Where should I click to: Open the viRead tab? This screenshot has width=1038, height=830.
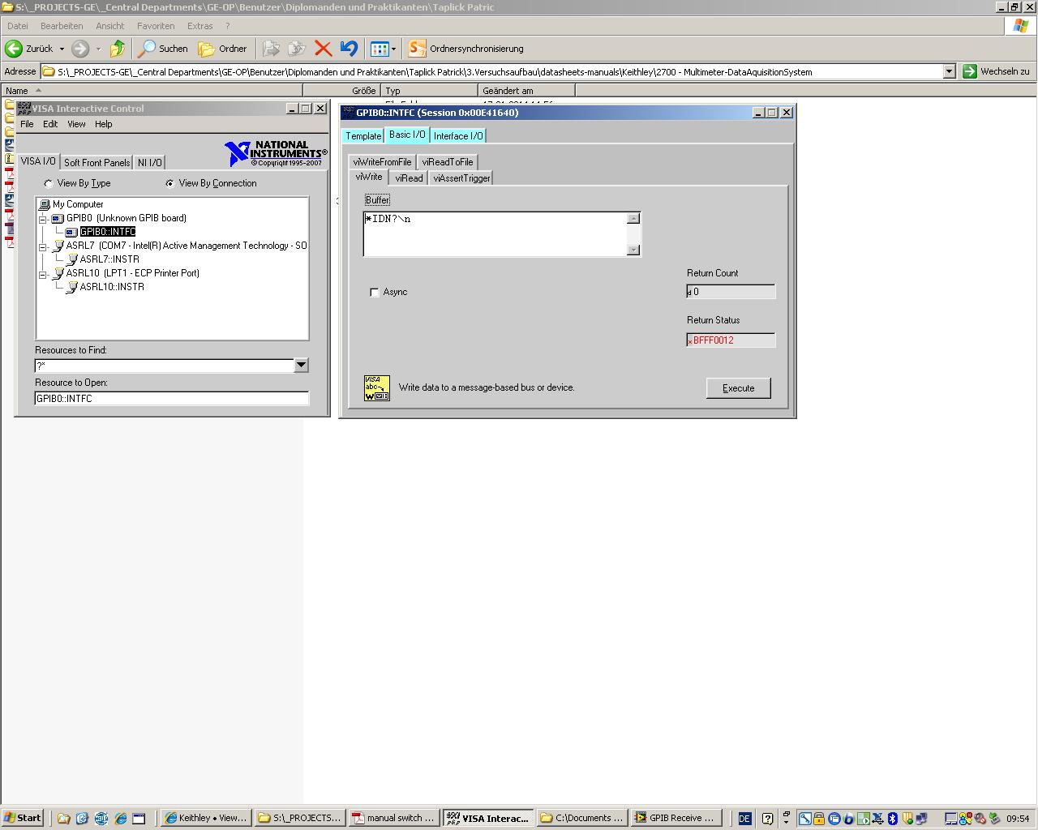tap(409, 178)
